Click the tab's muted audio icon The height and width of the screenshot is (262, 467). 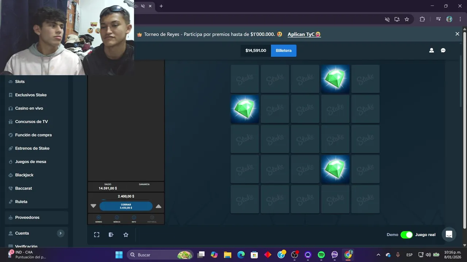[x=143, y=6]
